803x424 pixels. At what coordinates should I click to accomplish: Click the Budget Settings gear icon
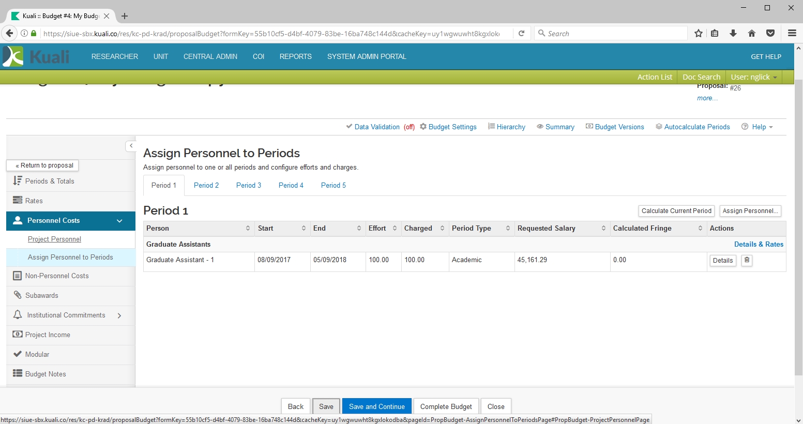point(423,127)
